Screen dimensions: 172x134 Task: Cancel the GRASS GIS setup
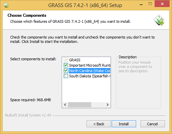tap(153, 124)
